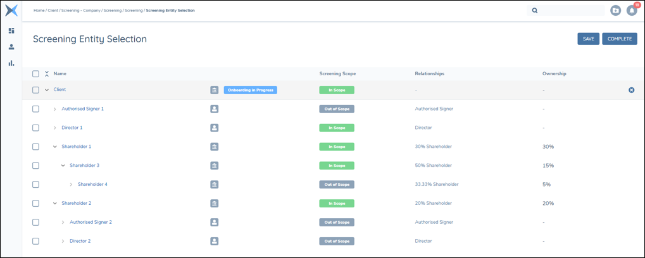Click the remove icon on Client row

click(x=631, y=90)
